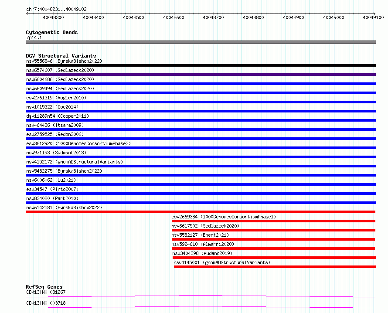This screenshot has width=388, height=313.
Task: Click the 40048400 ruler tick label
Action: (x=94, y=17)
